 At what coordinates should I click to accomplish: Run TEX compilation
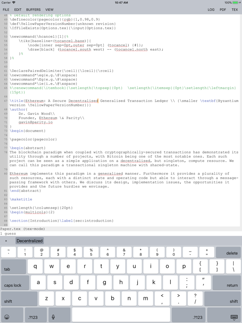coord(234,10)
